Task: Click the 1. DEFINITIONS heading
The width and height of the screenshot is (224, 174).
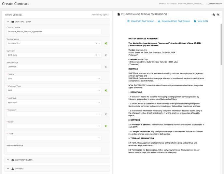Action: coord(135,92)
